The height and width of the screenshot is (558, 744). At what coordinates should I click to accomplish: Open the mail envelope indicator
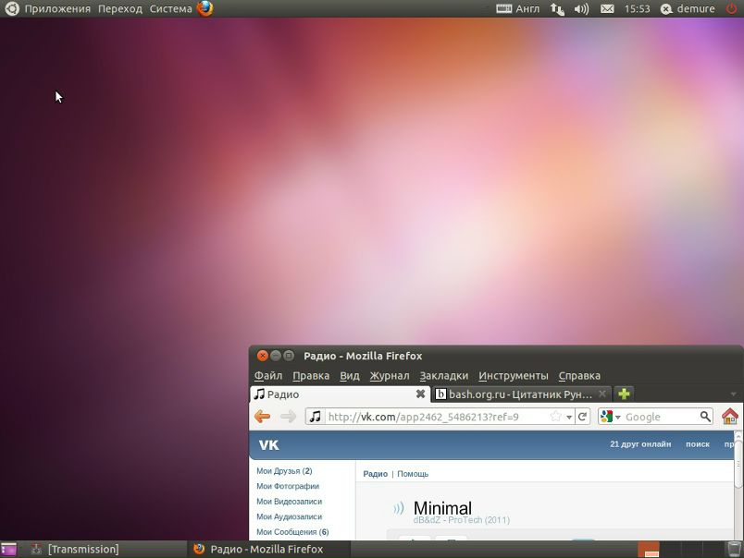pyautogui.click(x=607, y=8)
